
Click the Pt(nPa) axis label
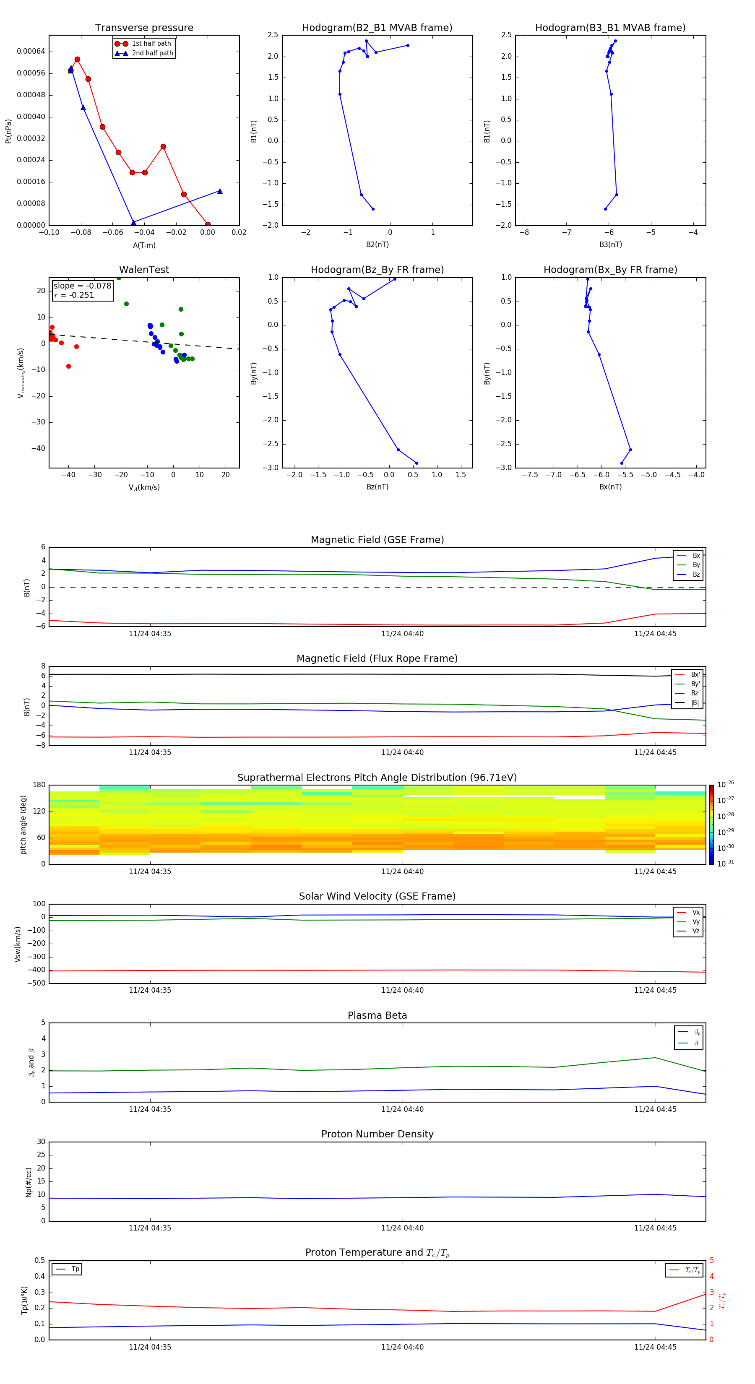click(8, 130)
